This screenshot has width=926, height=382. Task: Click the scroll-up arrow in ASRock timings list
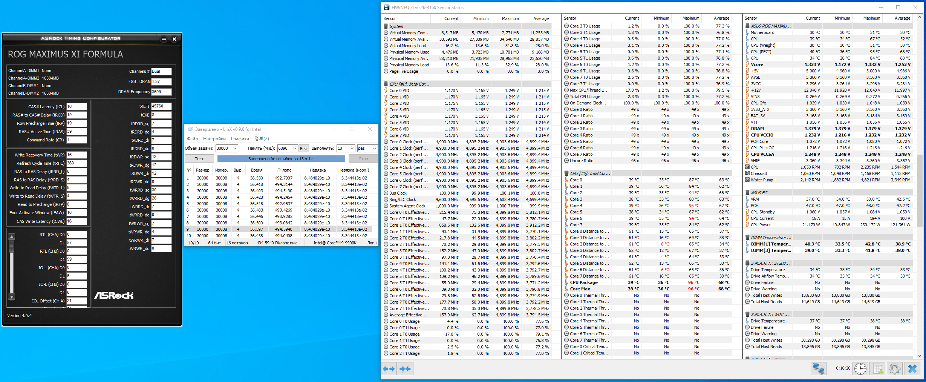coord(12,236)
